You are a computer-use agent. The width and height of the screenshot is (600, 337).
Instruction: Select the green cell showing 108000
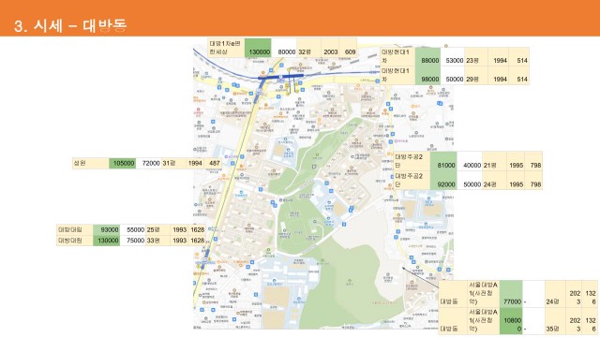tap(511, 320)
